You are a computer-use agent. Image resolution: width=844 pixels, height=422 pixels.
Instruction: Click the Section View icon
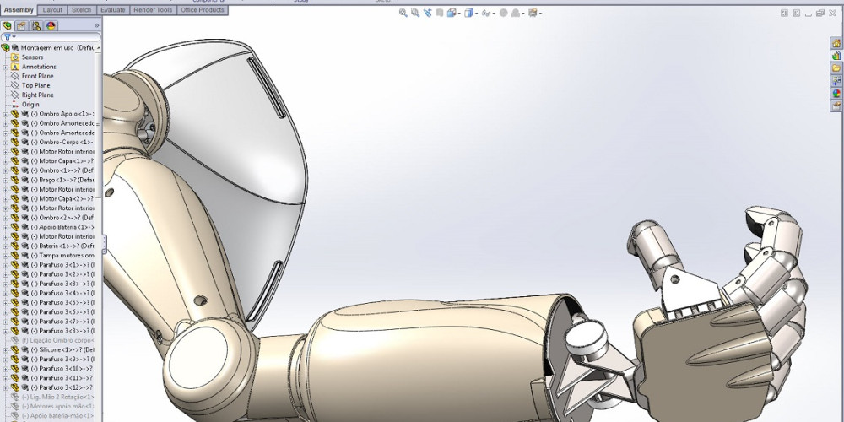tap(440, 13)
